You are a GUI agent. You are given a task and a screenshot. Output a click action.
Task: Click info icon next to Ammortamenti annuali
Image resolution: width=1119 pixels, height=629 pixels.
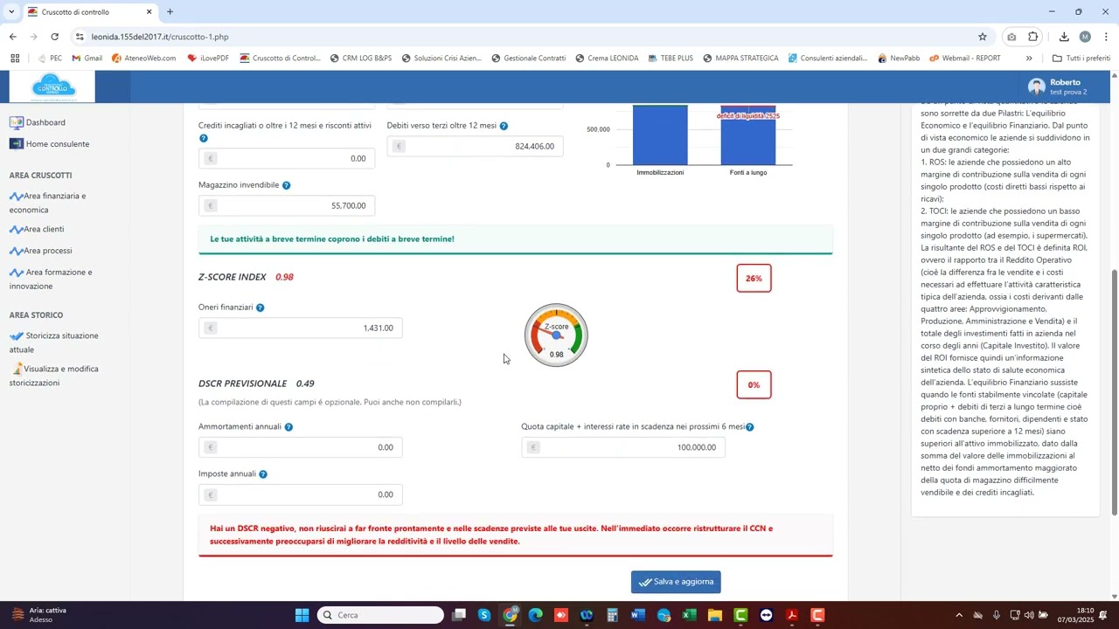[x=288, y=427]
